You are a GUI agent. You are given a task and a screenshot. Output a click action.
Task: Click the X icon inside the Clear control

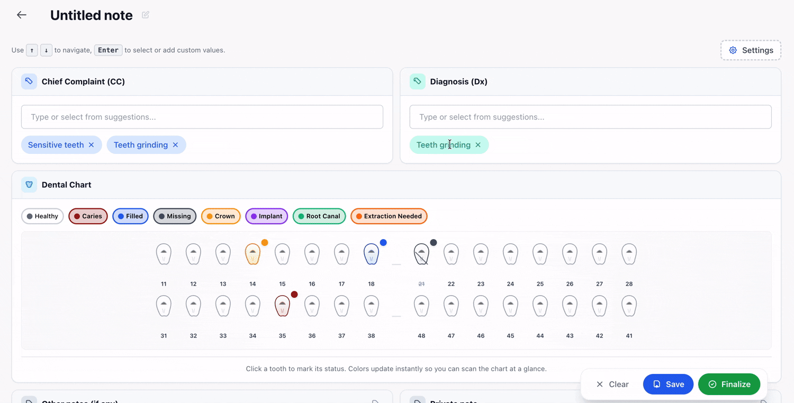click(599, 384)
